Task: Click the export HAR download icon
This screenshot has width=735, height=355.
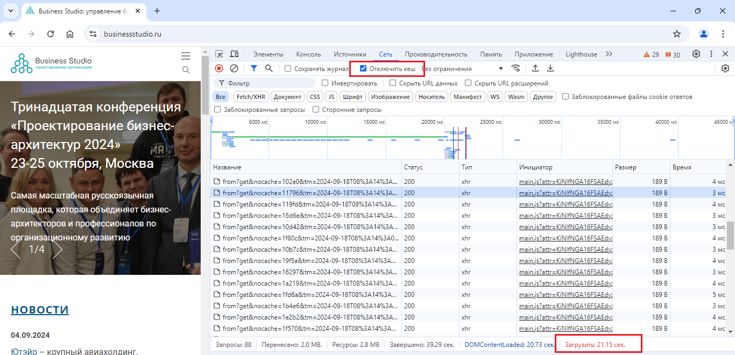Action: 550,68
